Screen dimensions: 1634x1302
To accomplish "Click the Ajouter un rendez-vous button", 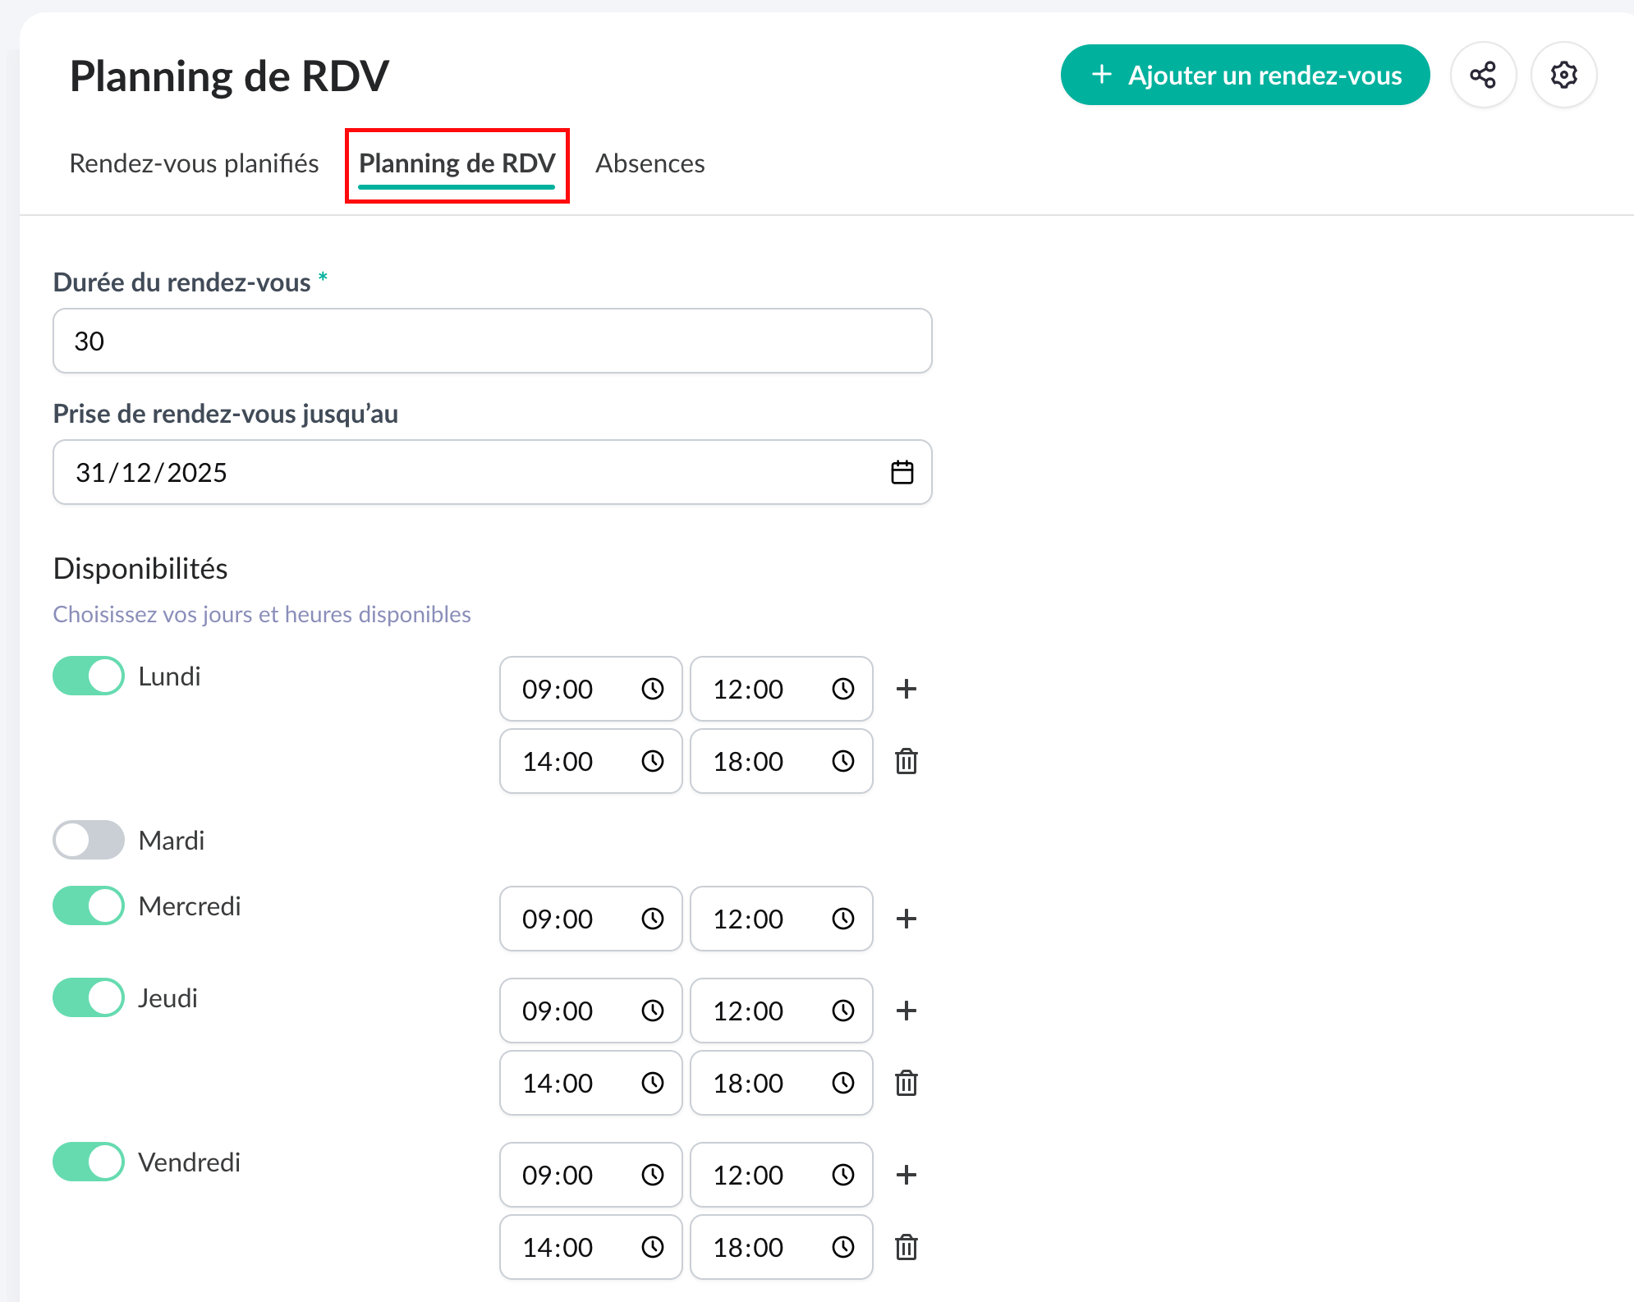I will [1245, 75].
